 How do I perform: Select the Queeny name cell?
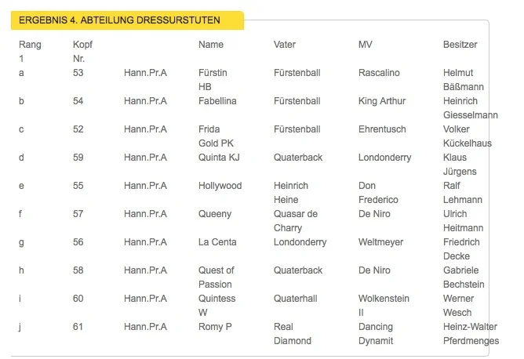click(x=215, y=214)
